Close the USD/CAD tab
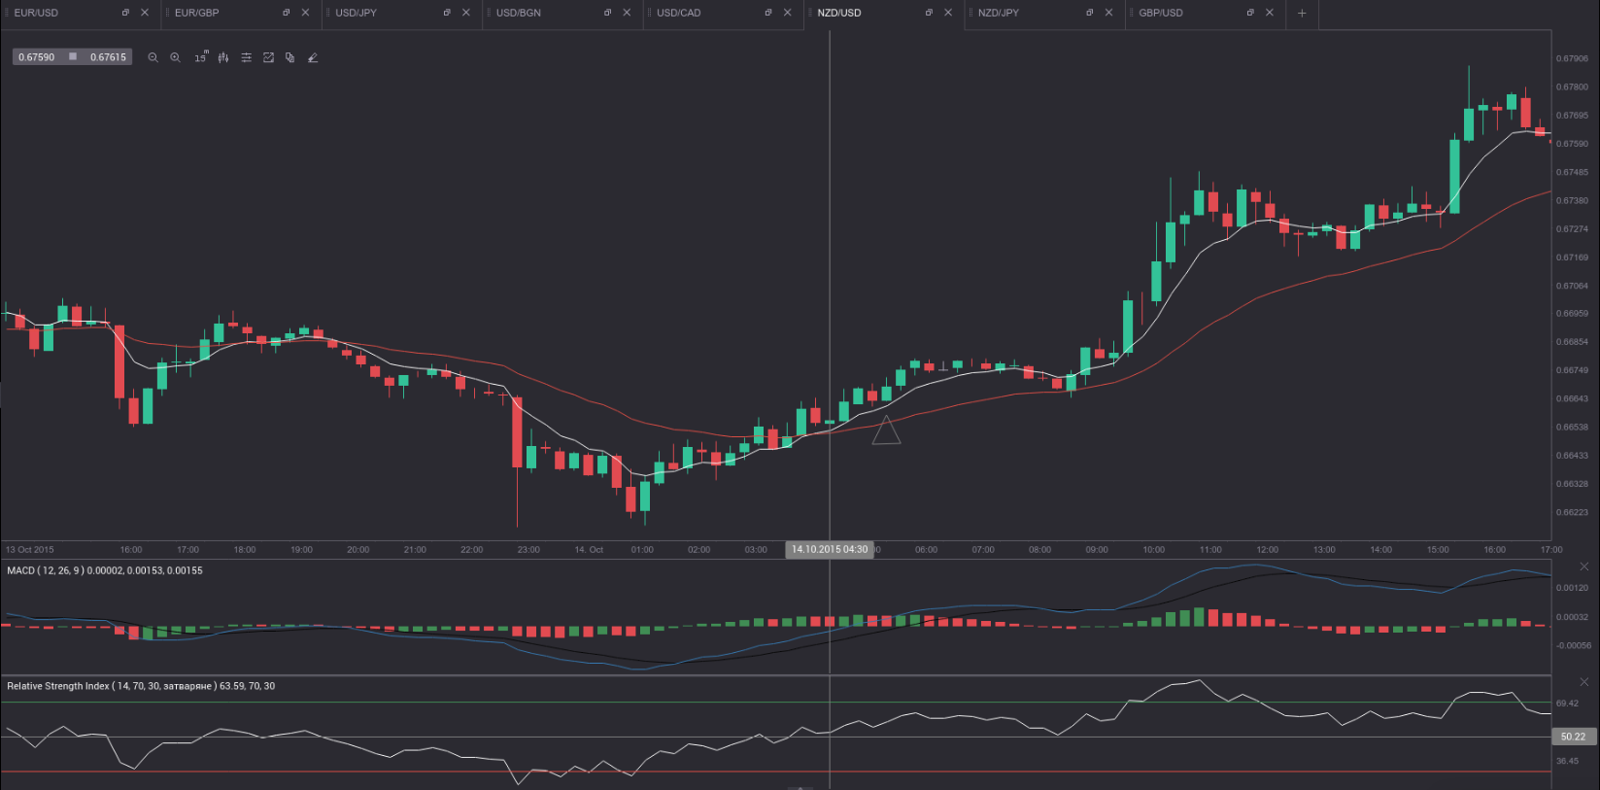The image size is (1600, 790). (x=787, y=13)
